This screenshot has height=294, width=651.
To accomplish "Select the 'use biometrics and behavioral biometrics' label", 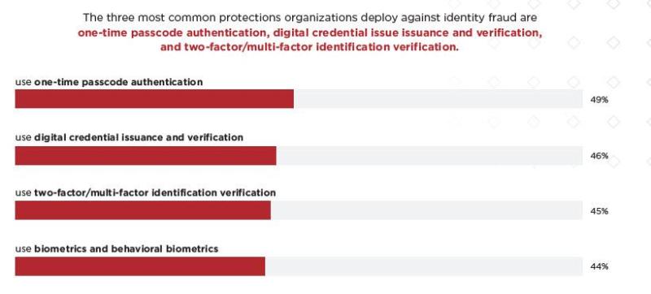I will point(116,249).
